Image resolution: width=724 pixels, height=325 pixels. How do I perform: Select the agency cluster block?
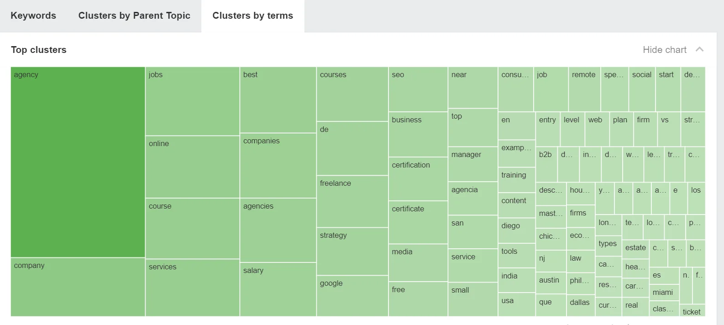77,162
